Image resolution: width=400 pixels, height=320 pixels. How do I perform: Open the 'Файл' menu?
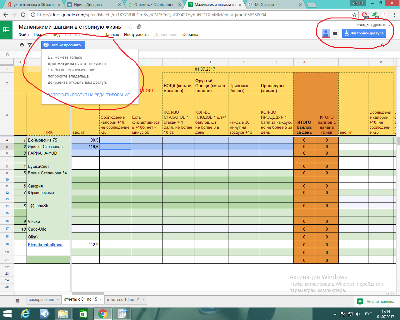tap(24, 35)
